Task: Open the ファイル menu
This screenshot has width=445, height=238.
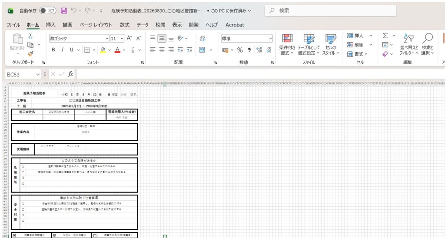Action: coord(13,25)
